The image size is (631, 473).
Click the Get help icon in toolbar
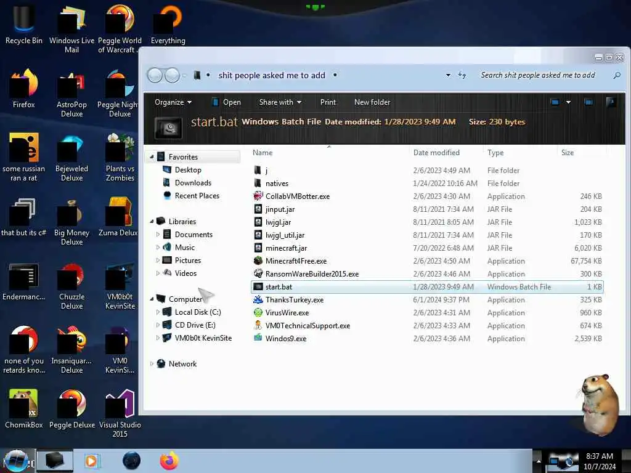[x=611, y=102]
